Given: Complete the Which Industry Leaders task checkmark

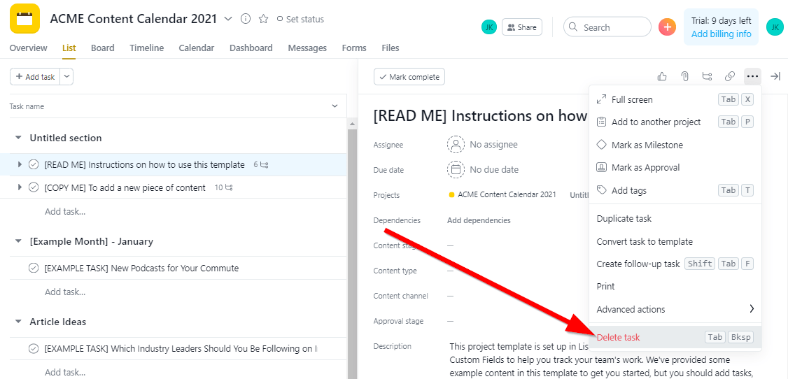Looking at the screenshot, I should 34,348.
